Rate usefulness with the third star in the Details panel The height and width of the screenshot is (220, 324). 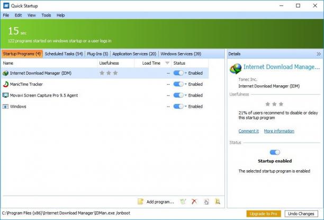(281, 104)
